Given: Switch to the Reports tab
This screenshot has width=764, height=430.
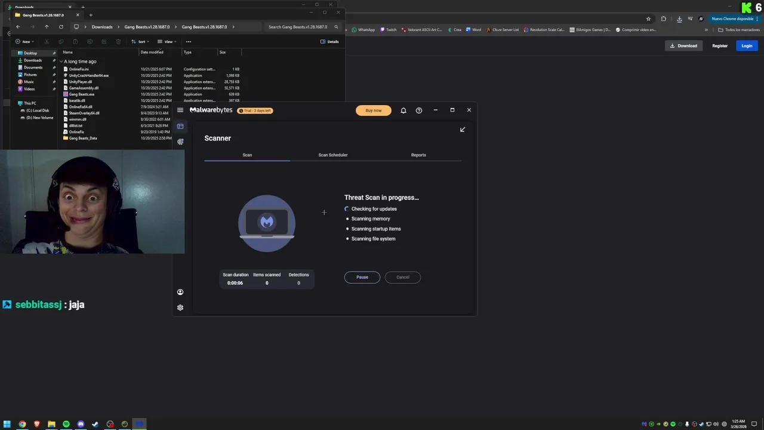Looking at the screenshot, I should click(x=418, y=155).
